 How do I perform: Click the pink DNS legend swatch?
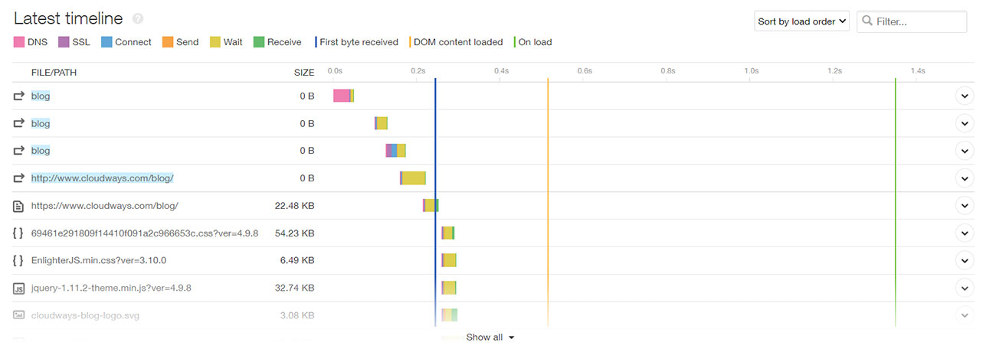pos(18,42)
